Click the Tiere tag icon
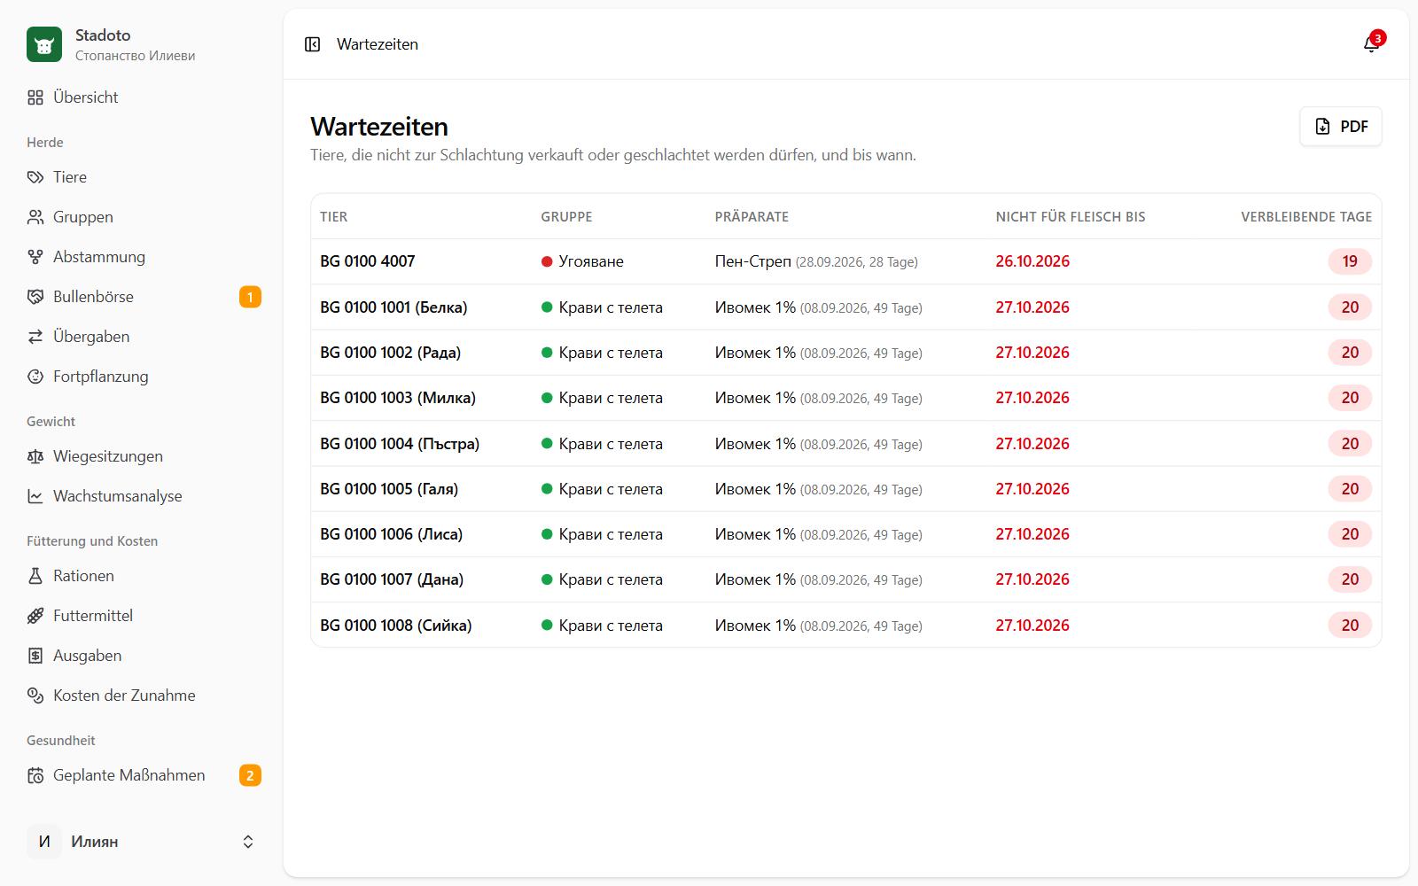1418x886 pixels. (35, 177)
